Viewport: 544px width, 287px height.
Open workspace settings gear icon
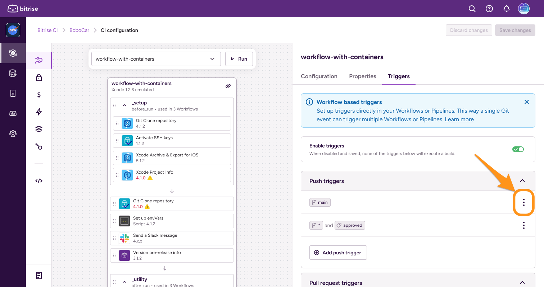13,133
